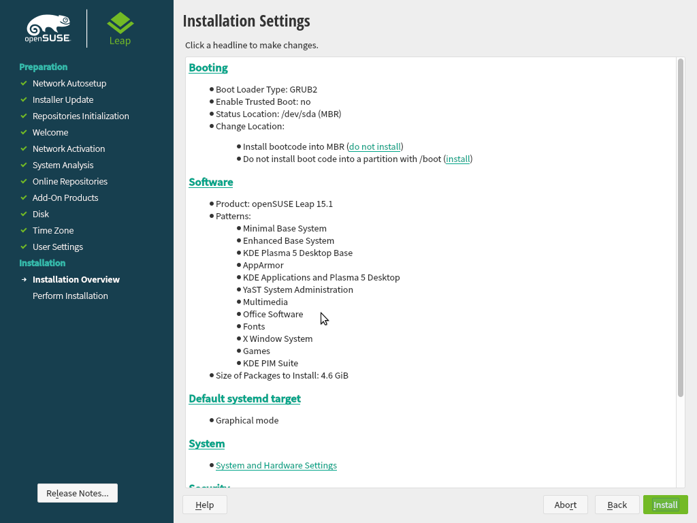Screen dimensions: 697x523
Task: Click Network Autosetup step
Action: pyautogui.click(x=69, y=83)
